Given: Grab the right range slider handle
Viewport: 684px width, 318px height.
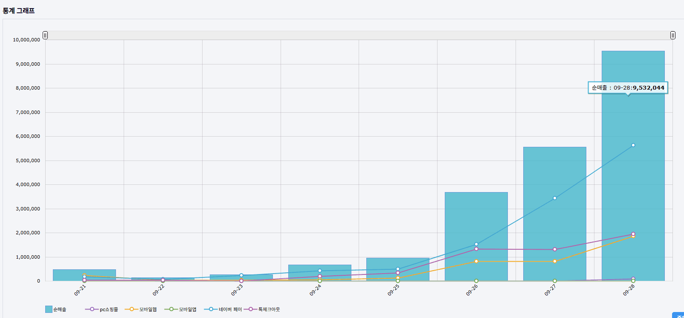Looking at the screenshot, I should (672, 35).
